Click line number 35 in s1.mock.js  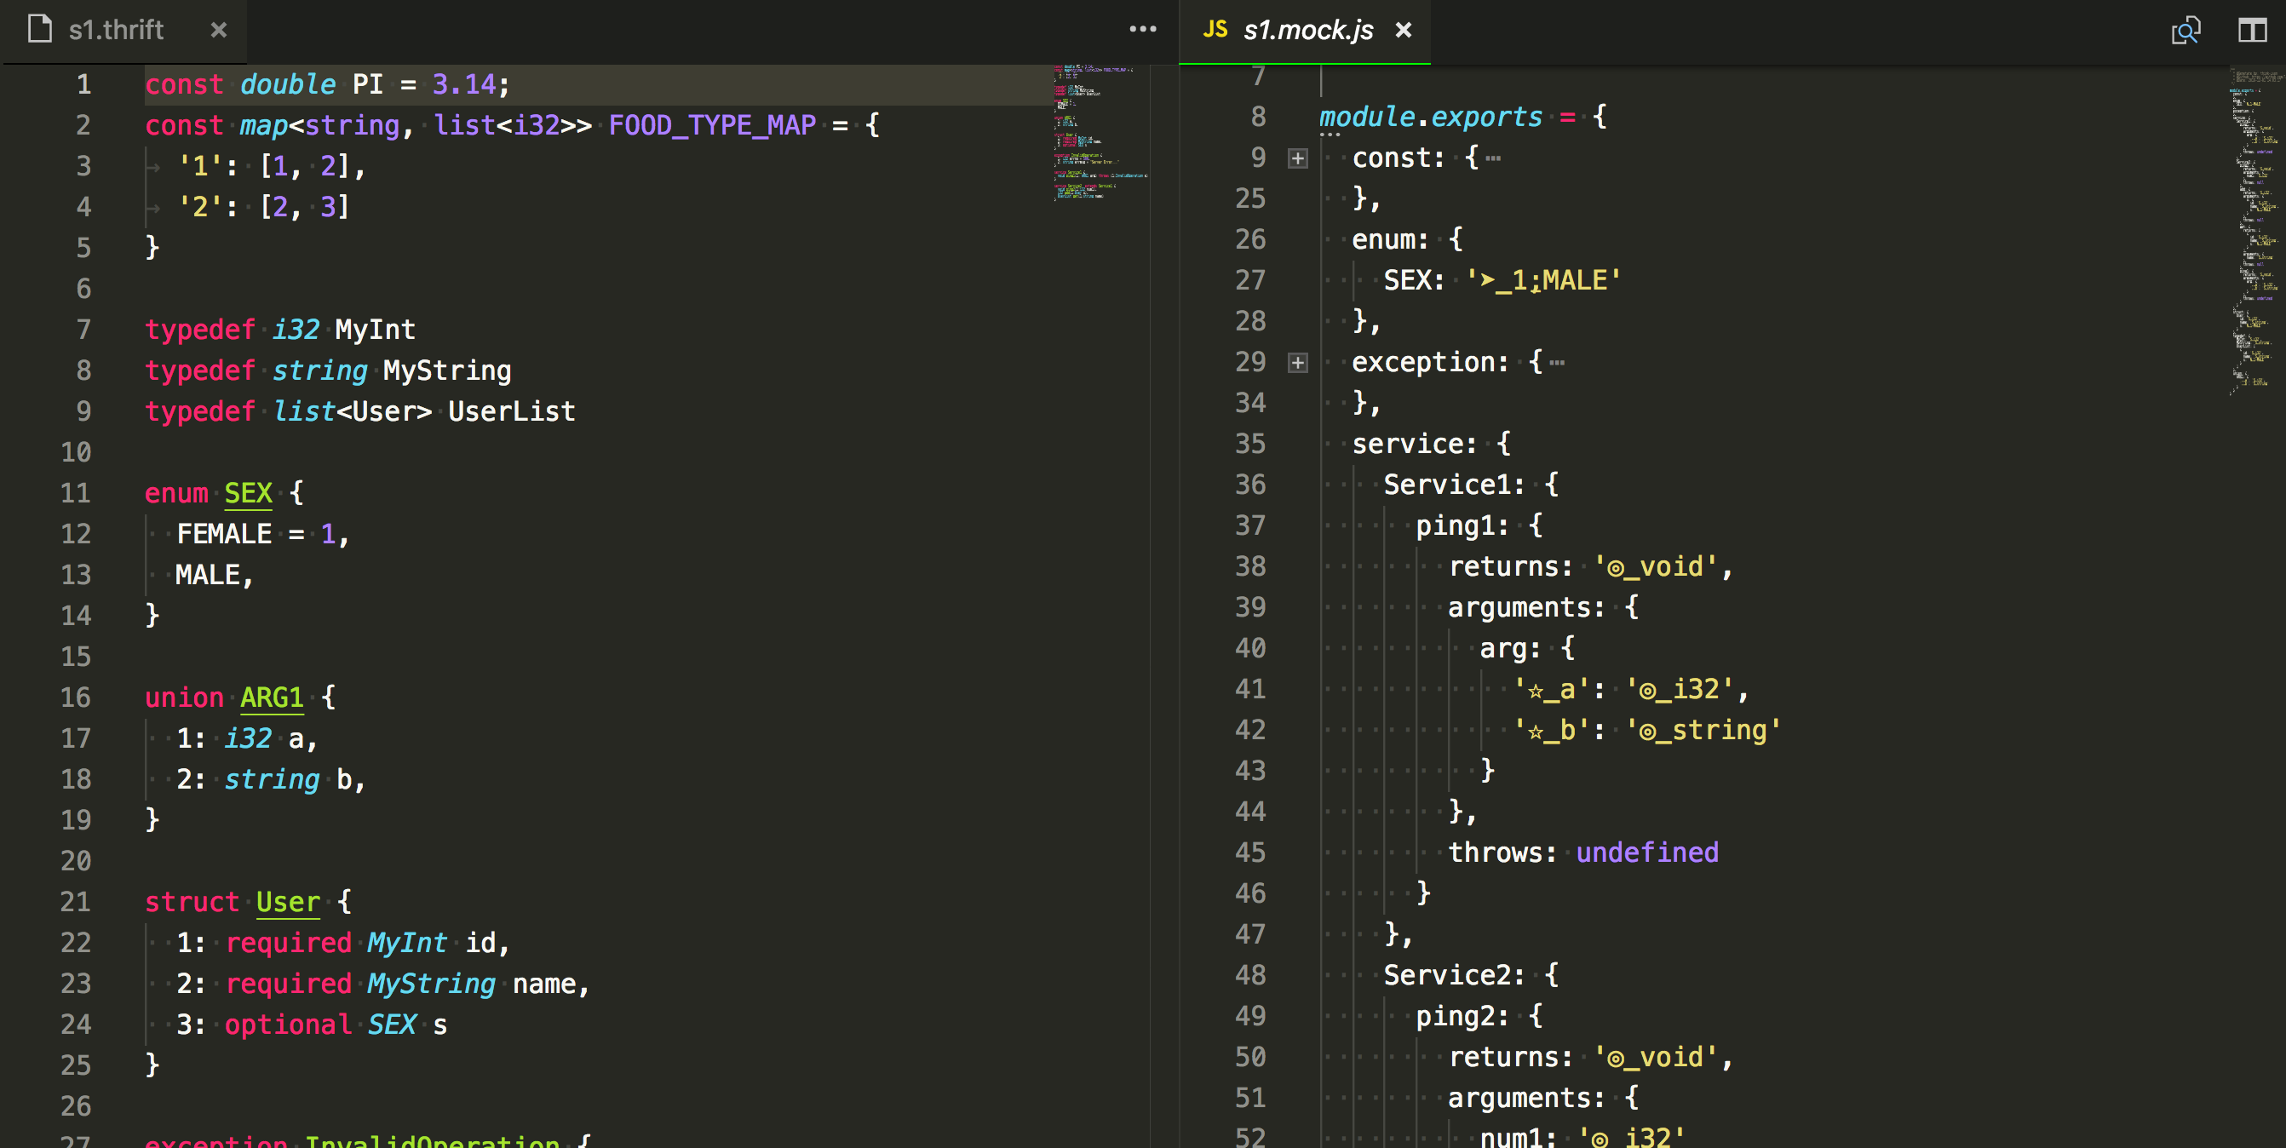point(1249,444)
